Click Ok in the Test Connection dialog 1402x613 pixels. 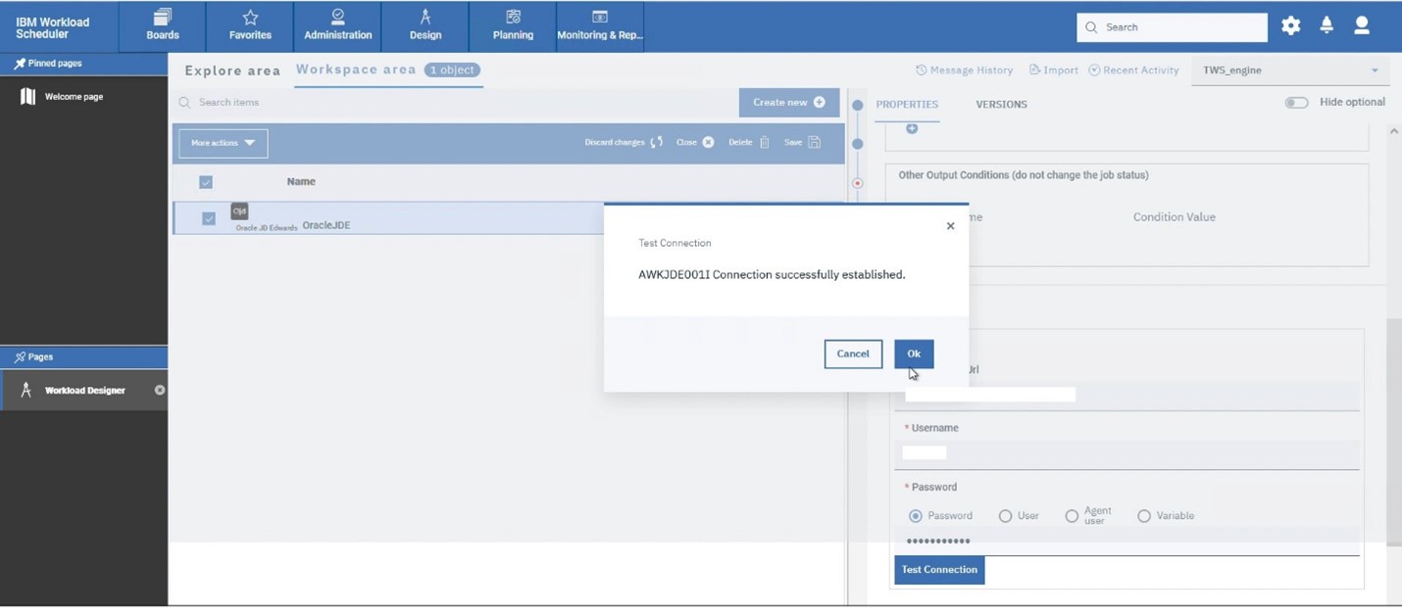[x=914, y=354]
